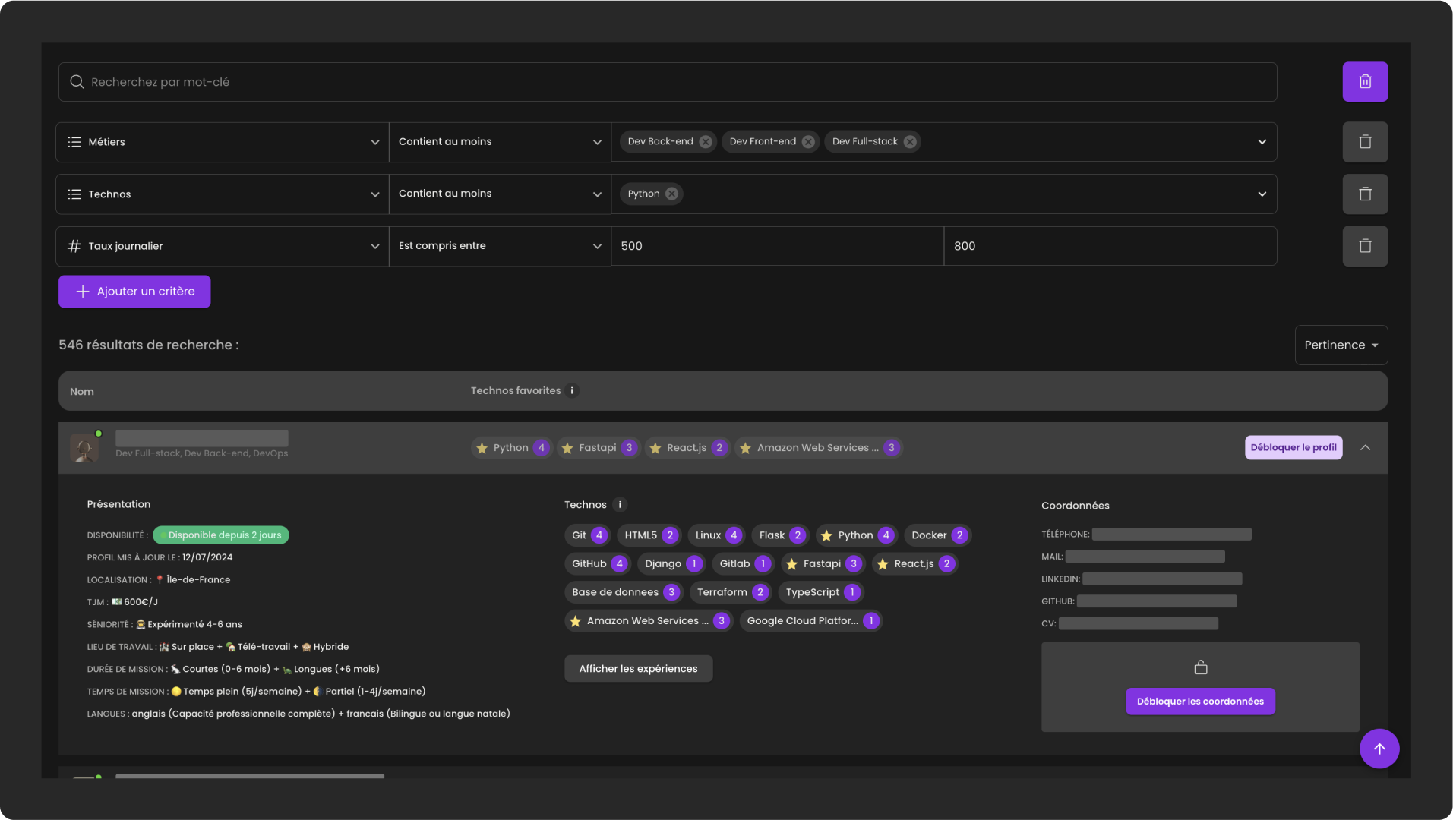The height and width of the screenshot is (820, 1453).
Task: Open the Technos criterion dropdown
Action: (223, 194)
